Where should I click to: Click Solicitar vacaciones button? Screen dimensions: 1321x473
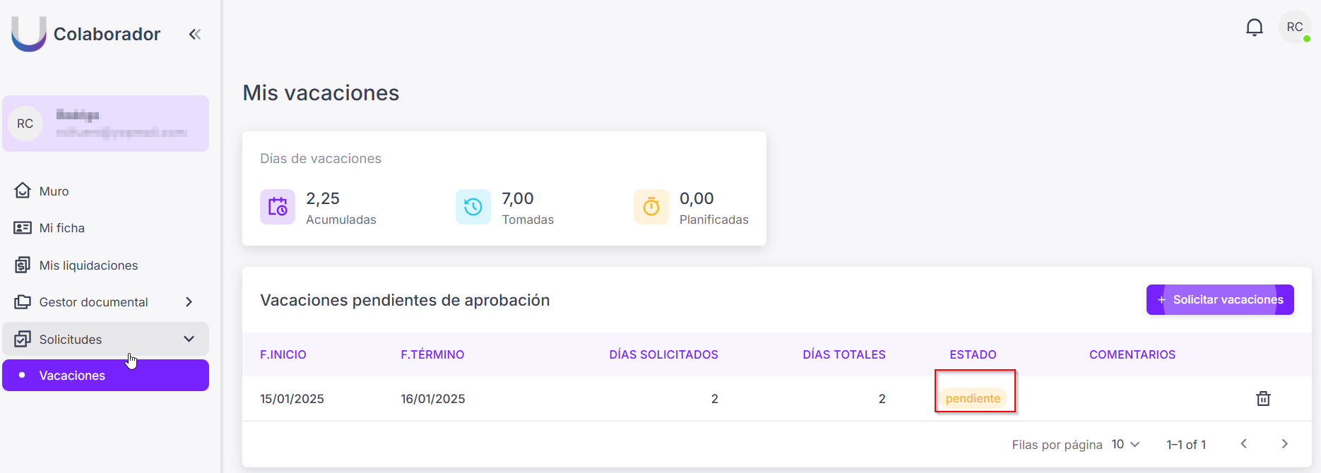coord(1220,299)
